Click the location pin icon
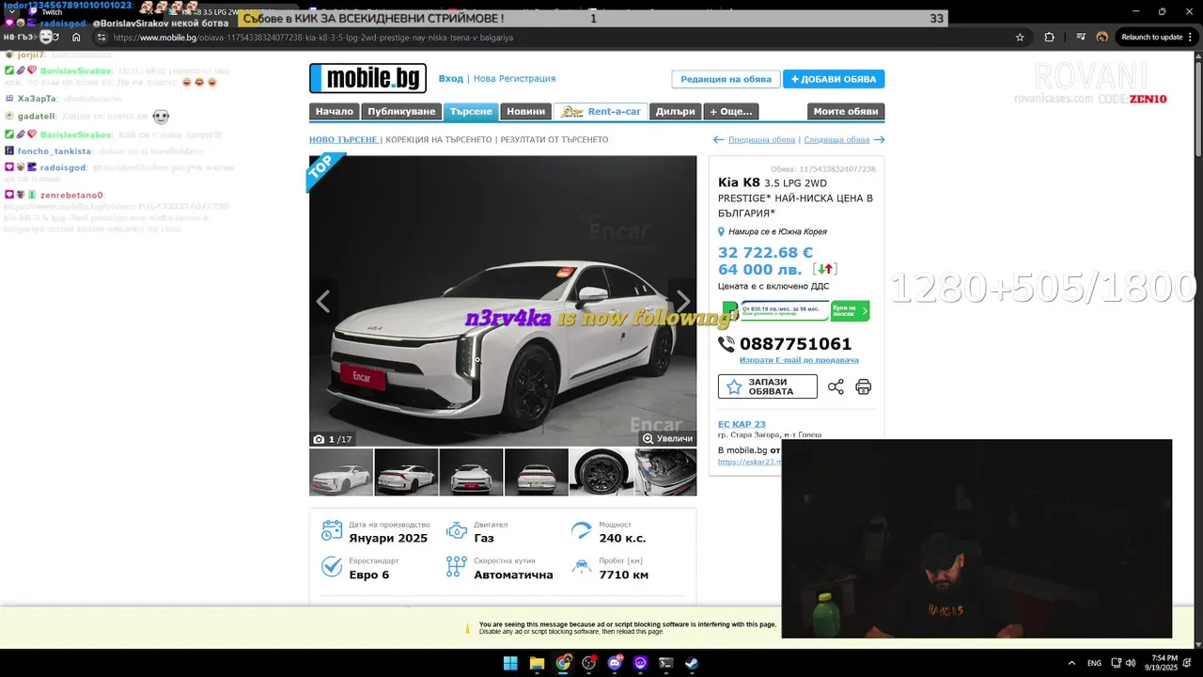This screenshot has height=677, width=1203. pyautogui.click(x=722, y=231)
